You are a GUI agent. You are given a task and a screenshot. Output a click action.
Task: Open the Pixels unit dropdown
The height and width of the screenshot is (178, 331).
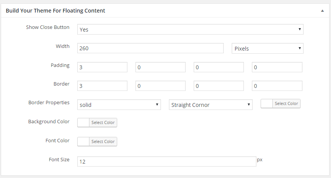(x=267, y=48)
